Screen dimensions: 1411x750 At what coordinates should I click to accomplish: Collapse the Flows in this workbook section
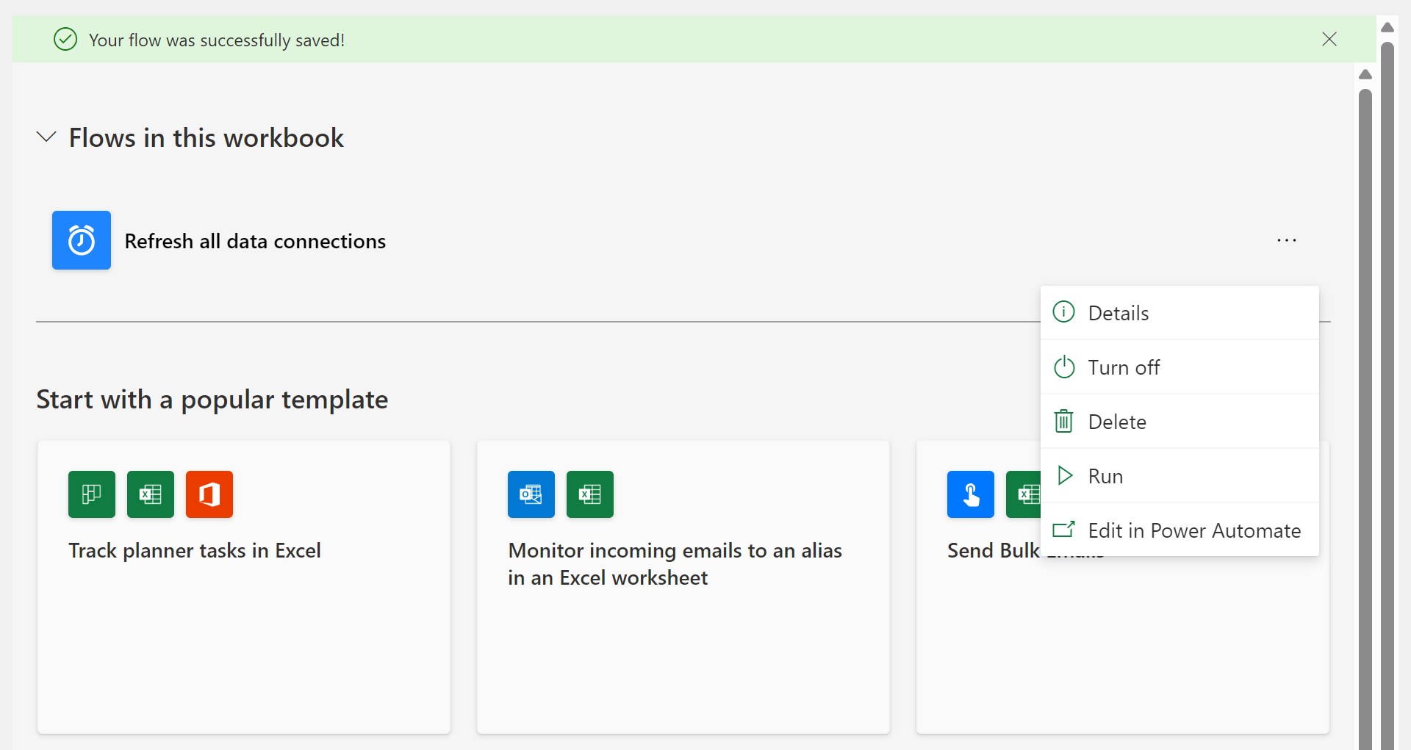[x=47, y=137]
